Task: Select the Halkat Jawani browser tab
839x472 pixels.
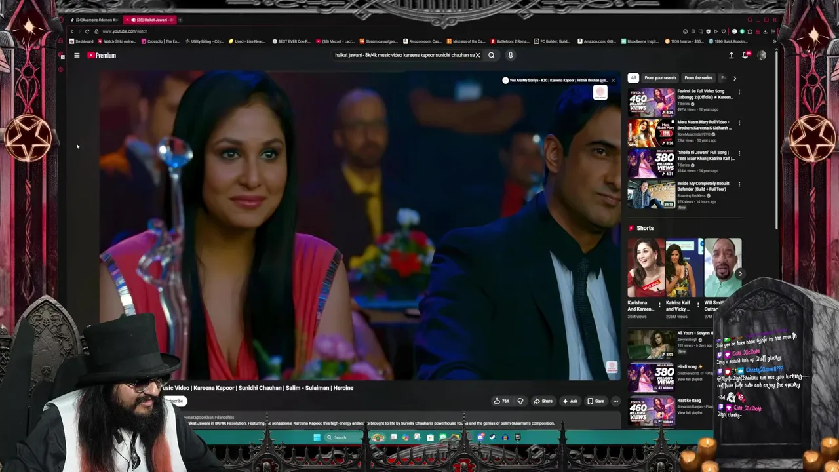Action: click(149, 20)
